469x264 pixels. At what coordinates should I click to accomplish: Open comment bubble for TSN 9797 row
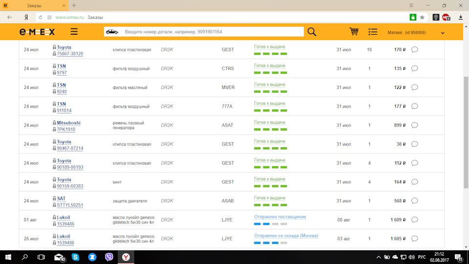(415, 68)
